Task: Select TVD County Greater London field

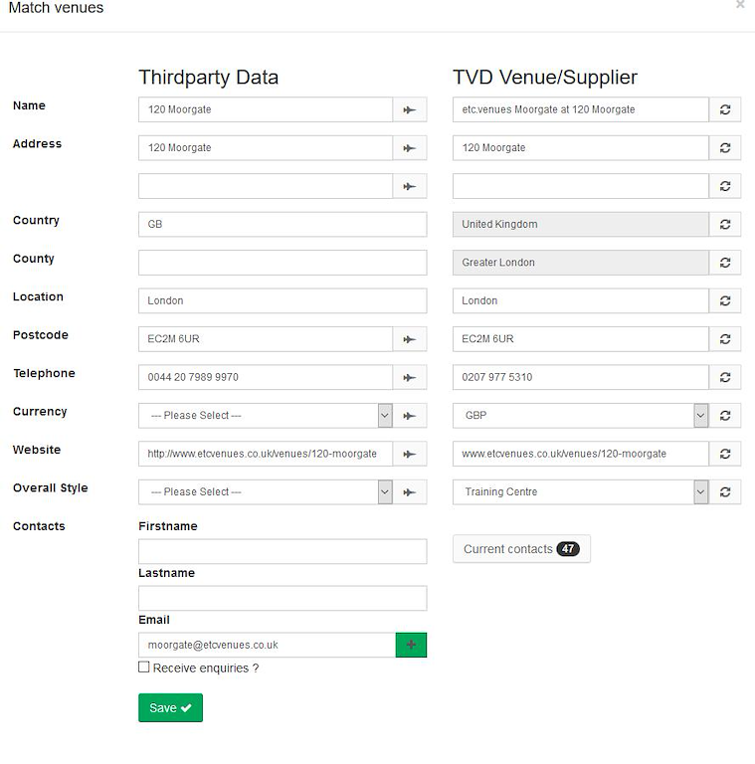Action: coord(581,263)
